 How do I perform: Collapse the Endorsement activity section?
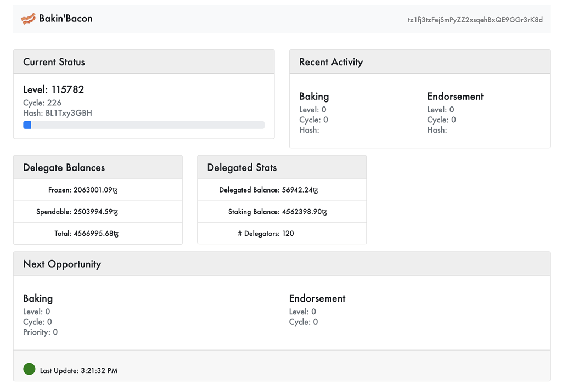[x=455, y=96]
